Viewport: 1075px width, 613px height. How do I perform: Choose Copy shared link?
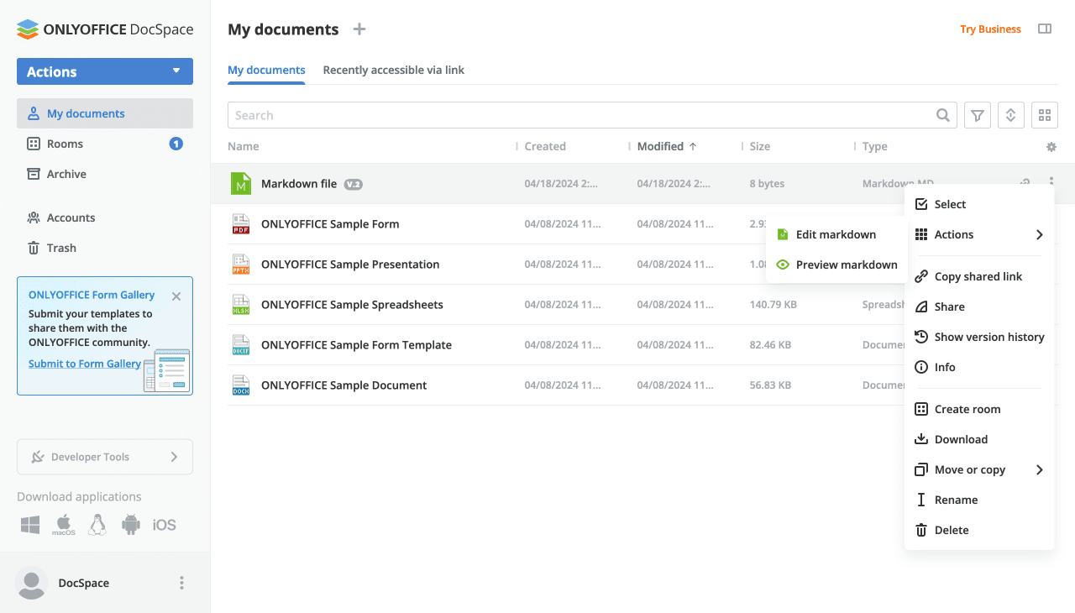[x=979, y=276]
